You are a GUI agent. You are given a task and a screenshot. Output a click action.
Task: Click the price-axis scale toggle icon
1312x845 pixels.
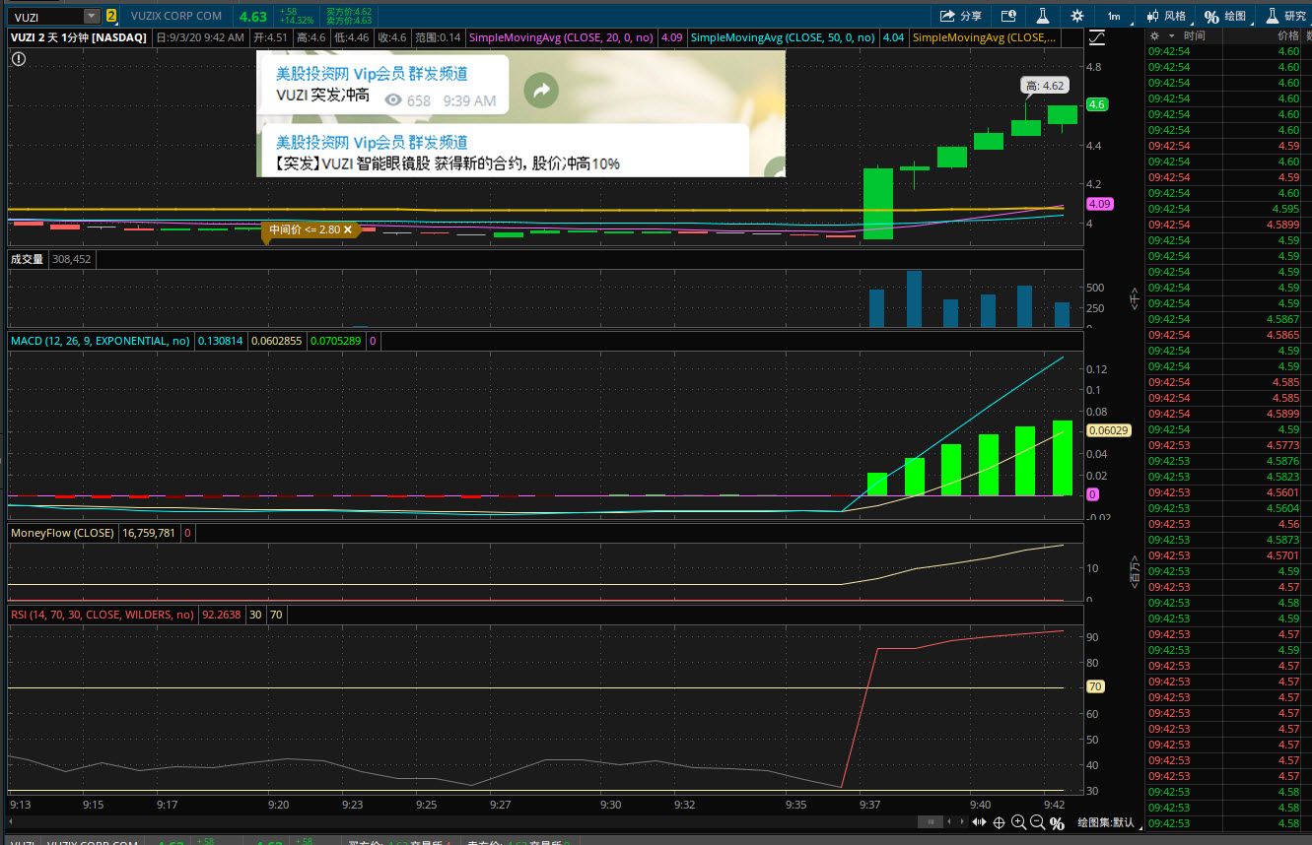[1097, 37]
